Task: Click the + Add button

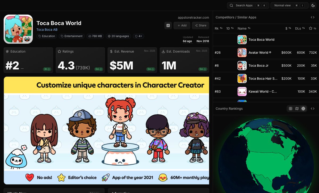Action: pyautogui.click(x=182, y=25)
